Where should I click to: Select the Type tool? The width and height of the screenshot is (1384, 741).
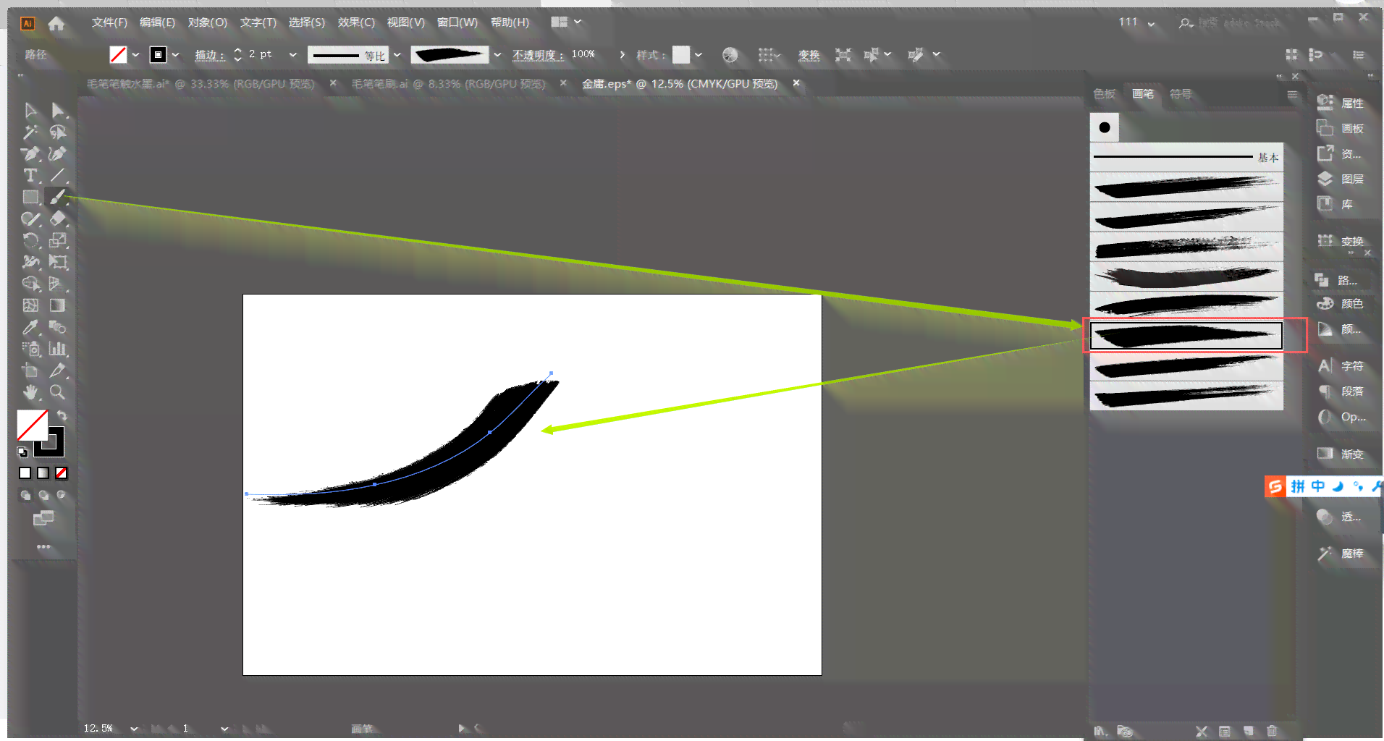[30, 175]
